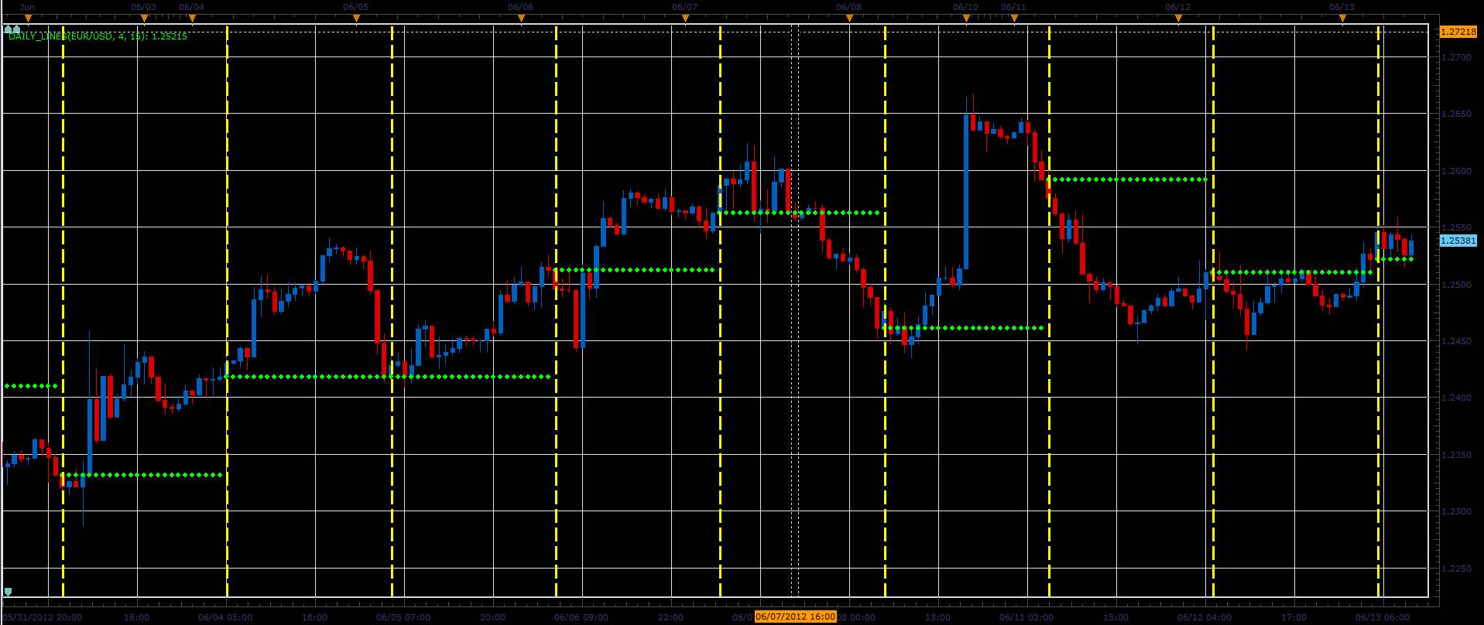Click the 06/11 02:00 time label
The image size is (1484, 625).
coord(1026,617)
